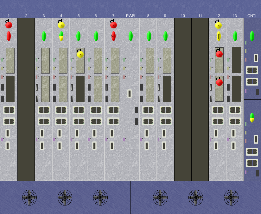261x214 pixels.
Task: Select lower module in slot 7
Action: [x=115, y=89]
